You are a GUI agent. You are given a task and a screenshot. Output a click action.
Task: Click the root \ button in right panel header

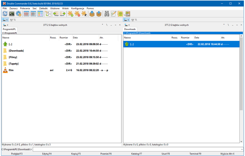point(228,25)
